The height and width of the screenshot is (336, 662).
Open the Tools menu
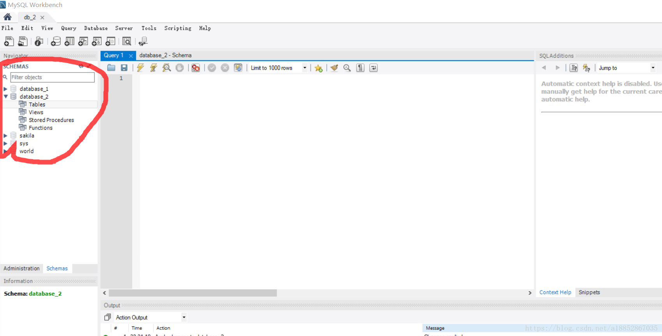(x=149, y=28)
